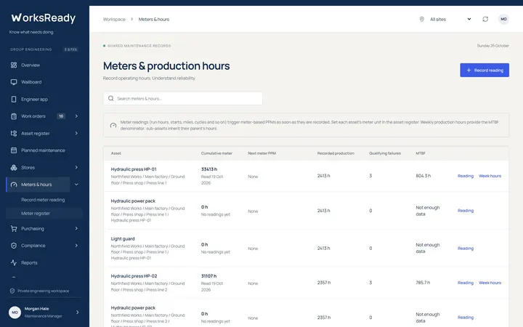Click the Compliance shield icon
Viewport: 523px width, 327px height.
14,246
